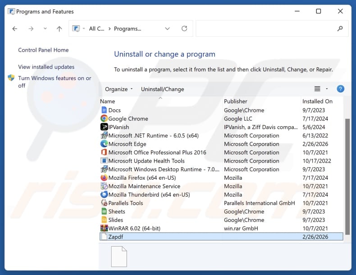This screenshot has width=356, height=275.
Task: Click the 2/26/2026 date in Zapdf row
Action: tap(315, 237)
